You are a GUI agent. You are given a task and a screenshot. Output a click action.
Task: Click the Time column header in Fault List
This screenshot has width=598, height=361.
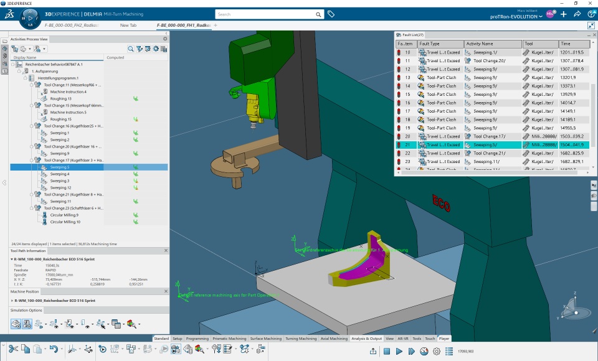pos(574,44)
